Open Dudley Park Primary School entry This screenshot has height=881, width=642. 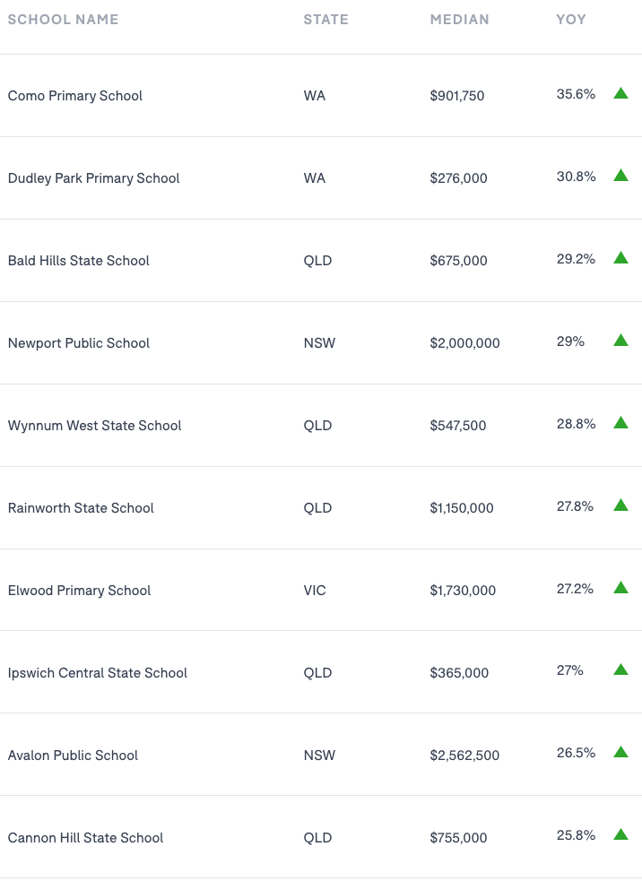[x=94, y=178]
